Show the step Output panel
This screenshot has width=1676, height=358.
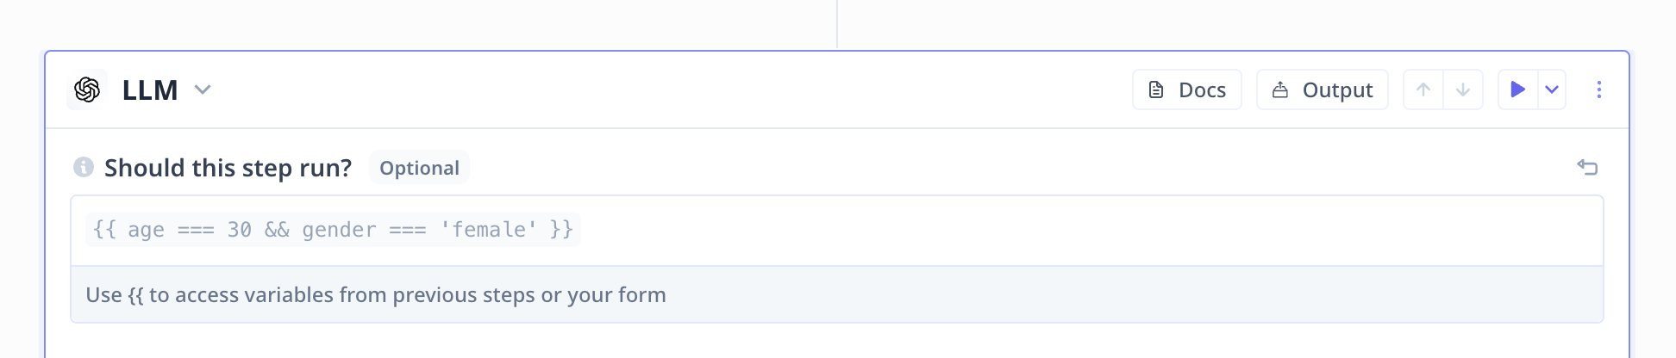point(1323,89)
